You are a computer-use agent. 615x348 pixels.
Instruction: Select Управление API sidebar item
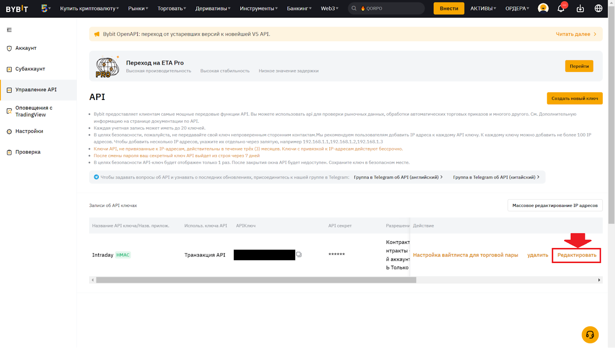click(x=38, y=90)
